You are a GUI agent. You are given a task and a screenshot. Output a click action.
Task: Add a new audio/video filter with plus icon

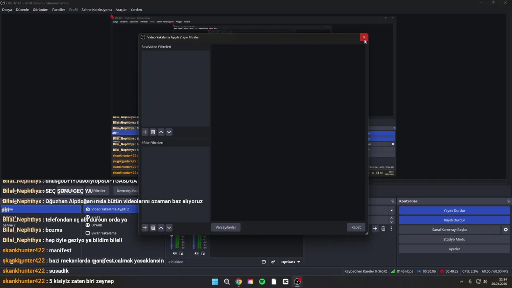pyautogui.click(x=145, y=132)
